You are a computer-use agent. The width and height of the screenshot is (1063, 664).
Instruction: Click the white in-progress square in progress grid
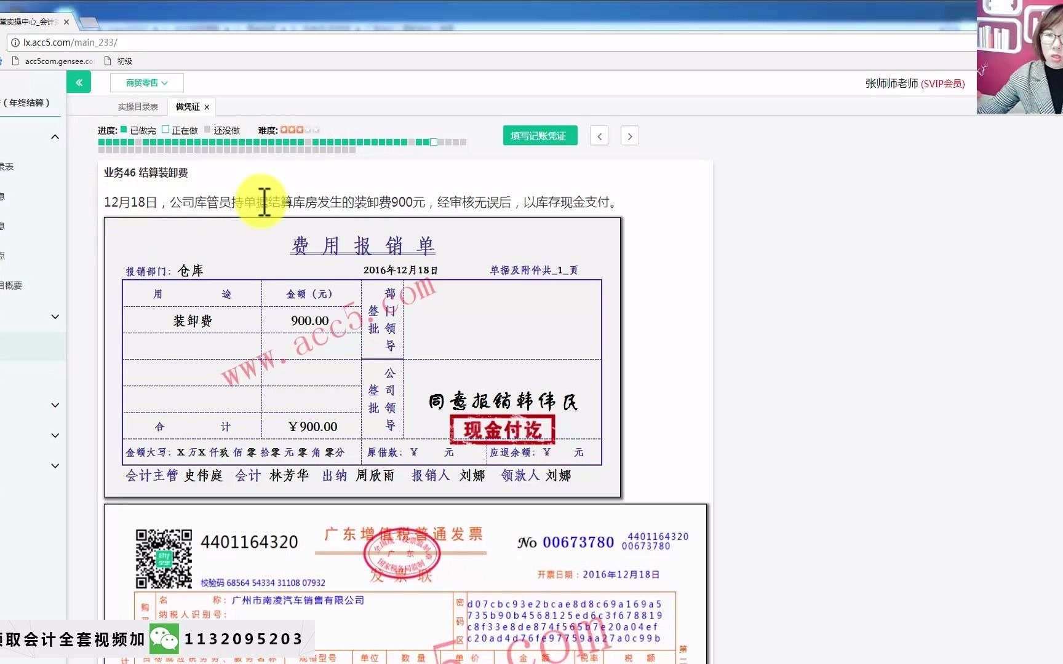click(x=434, y=141)
